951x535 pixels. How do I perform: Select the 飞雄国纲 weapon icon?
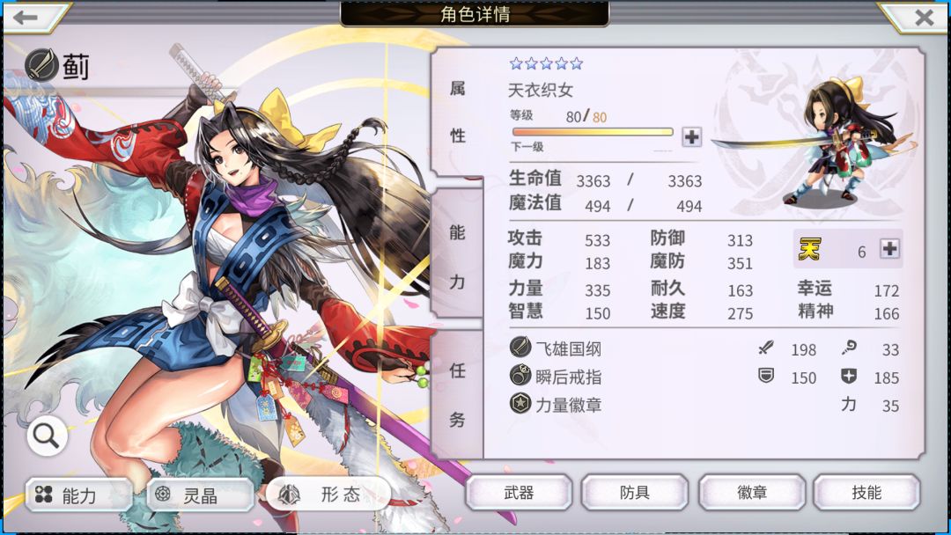click(x=520, y=348)
